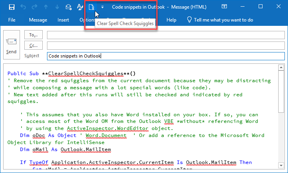
Task: Click scrollbar up arrow in message body
Action: click(x=281, y=67)
